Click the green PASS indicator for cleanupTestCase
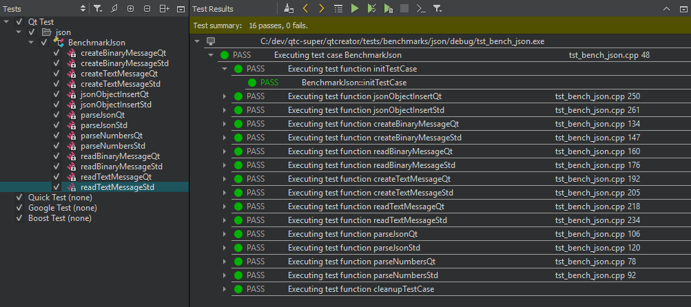This screenshot has width=691, height=307. click(x=238, y=289)
